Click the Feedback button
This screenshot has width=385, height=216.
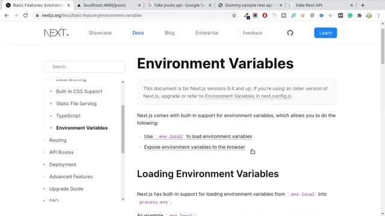pyautogui.click(x=253, y=33)
